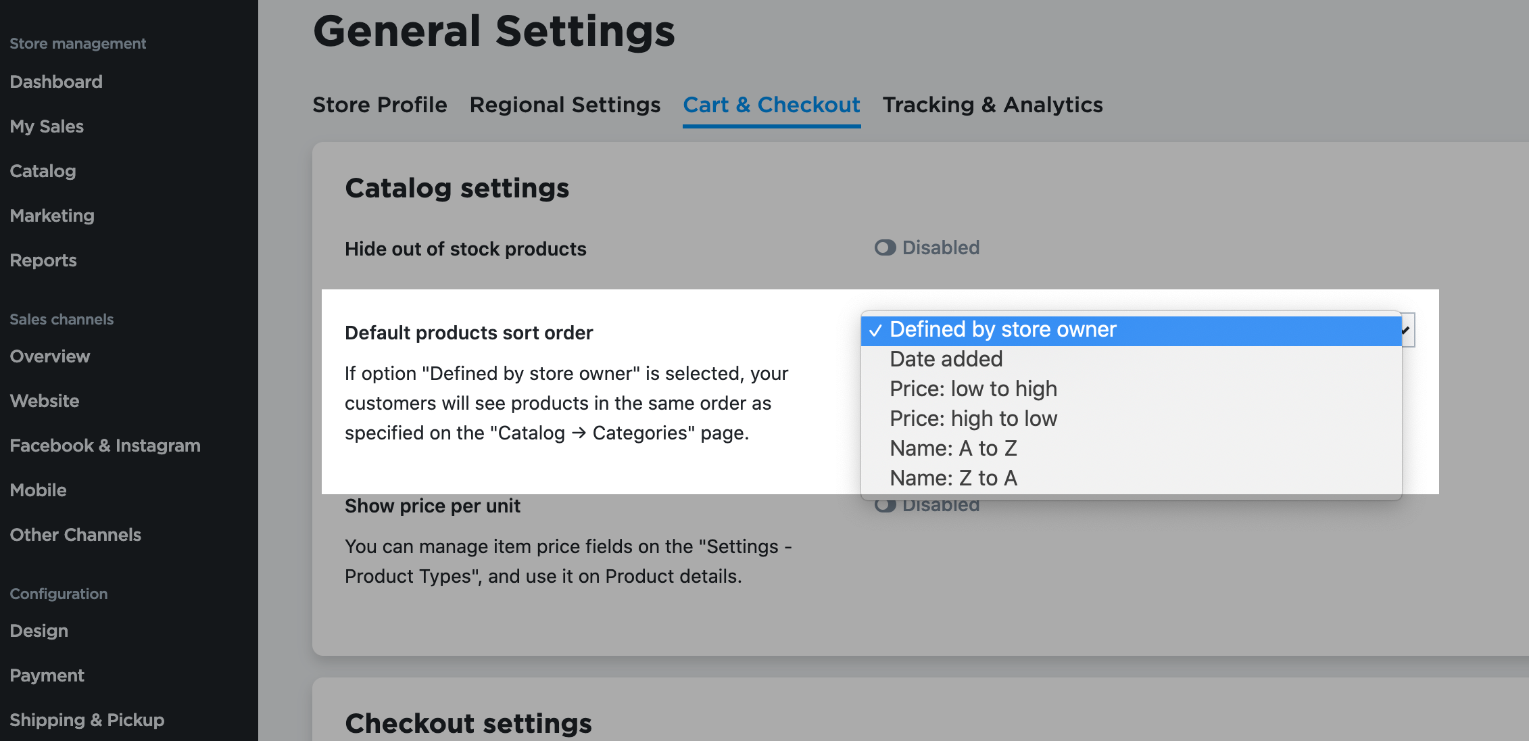This screenshot has width=1529, height=741.
Task: Open the Regional Settings tab
Action: point(565,105)
